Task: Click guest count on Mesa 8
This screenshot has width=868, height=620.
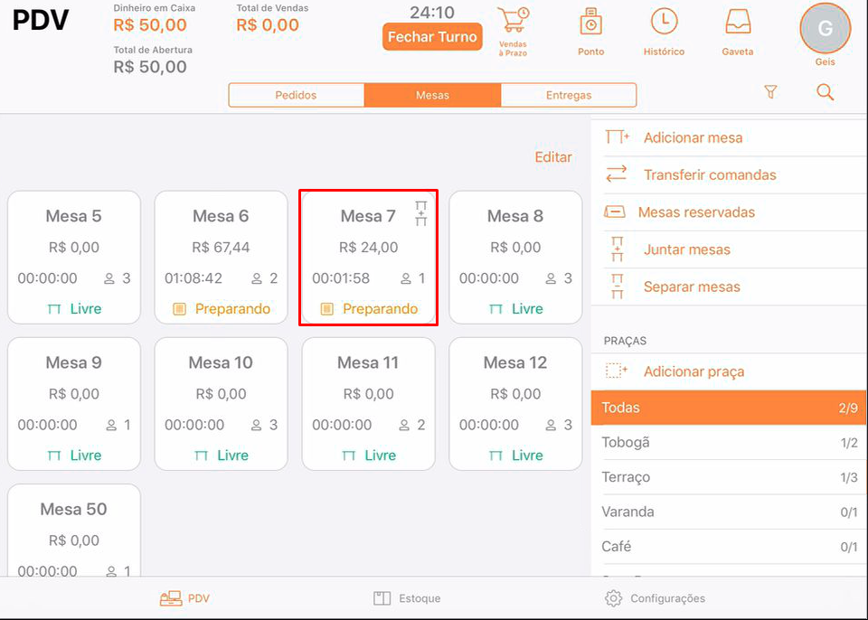Action: click(559, 277)
